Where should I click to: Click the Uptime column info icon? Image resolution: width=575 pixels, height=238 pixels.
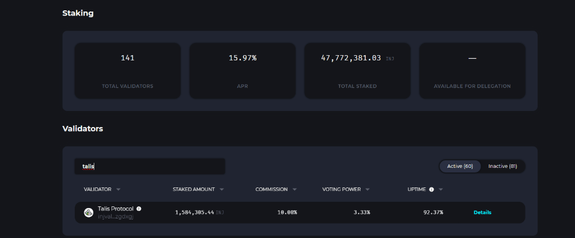(x=431, y=189)
